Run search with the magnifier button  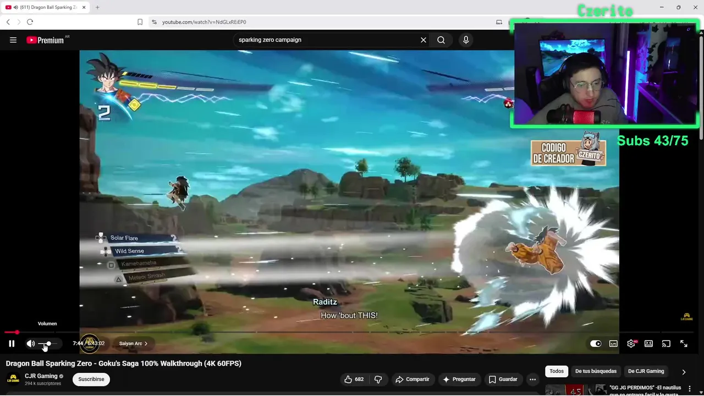pos(441,40)
